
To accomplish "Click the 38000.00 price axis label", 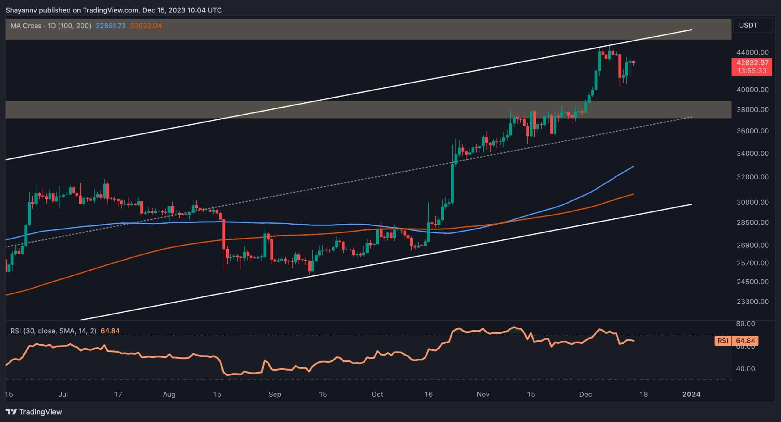I will pyautogui.click(x=753, y=109).
